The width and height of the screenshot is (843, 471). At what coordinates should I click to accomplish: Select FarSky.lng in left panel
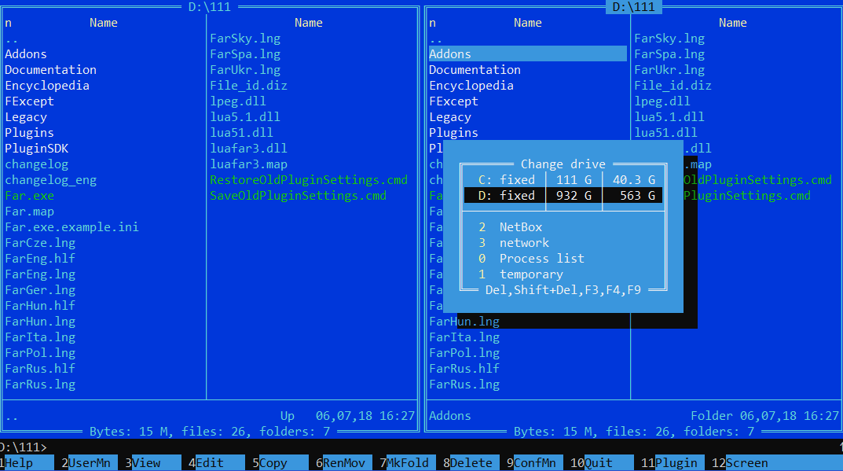(x=245, y=39)
